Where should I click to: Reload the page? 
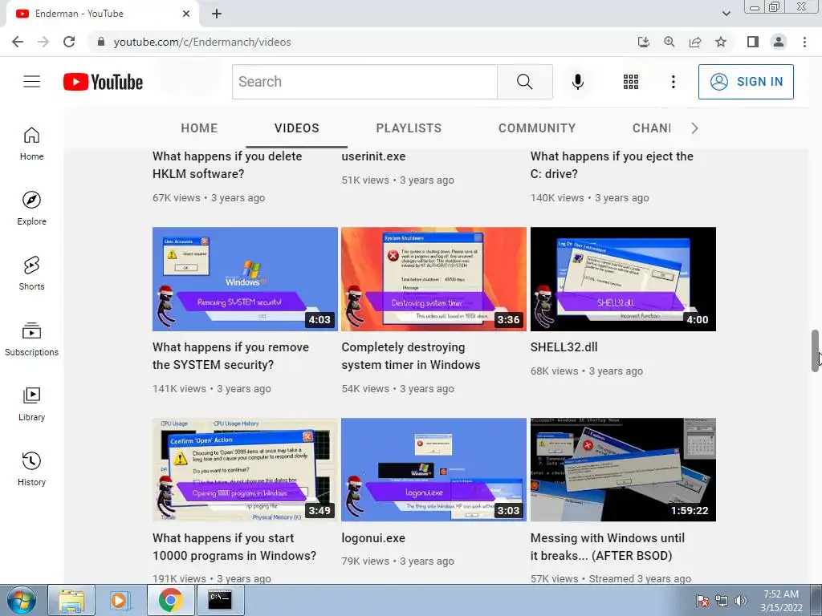(69, 42)
